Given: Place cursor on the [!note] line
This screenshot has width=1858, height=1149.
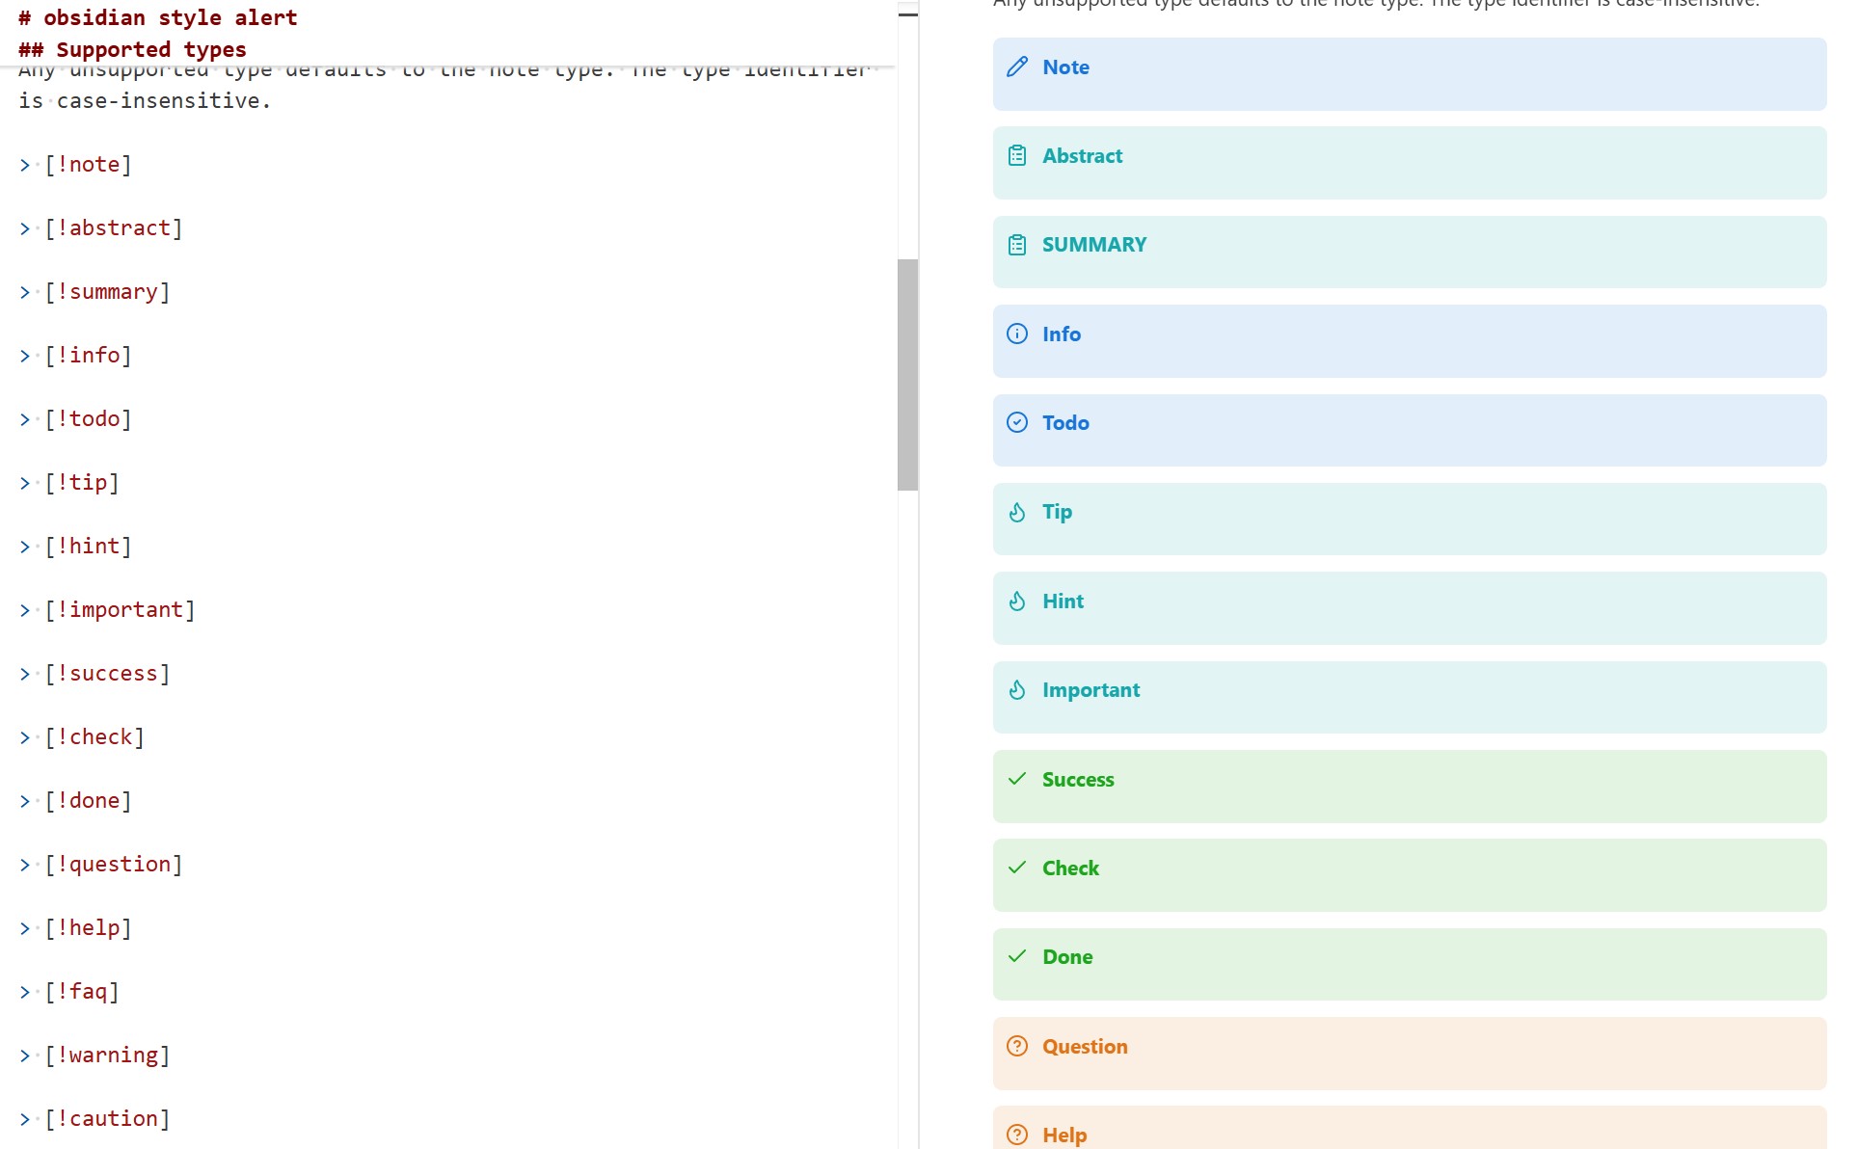Looking at the screenshot, I should tap(89, 165).
